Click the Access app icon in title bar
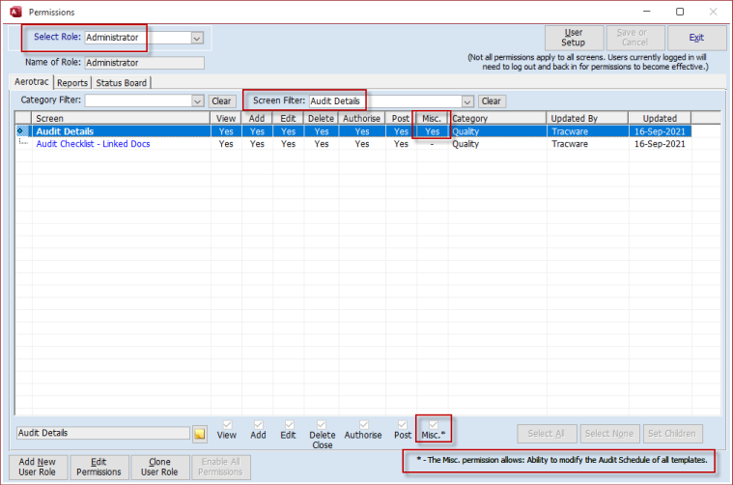This screenshot has width=733, height=485. click(13, 12)
